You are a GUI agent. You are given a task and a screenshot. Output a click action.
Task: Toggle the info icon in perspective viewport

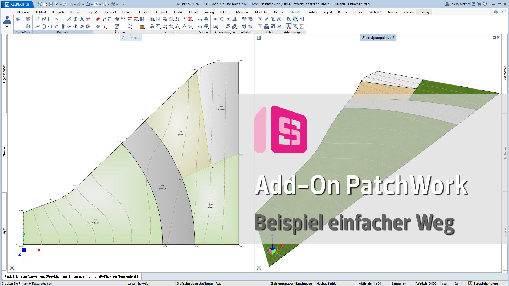tap(259, 38)
